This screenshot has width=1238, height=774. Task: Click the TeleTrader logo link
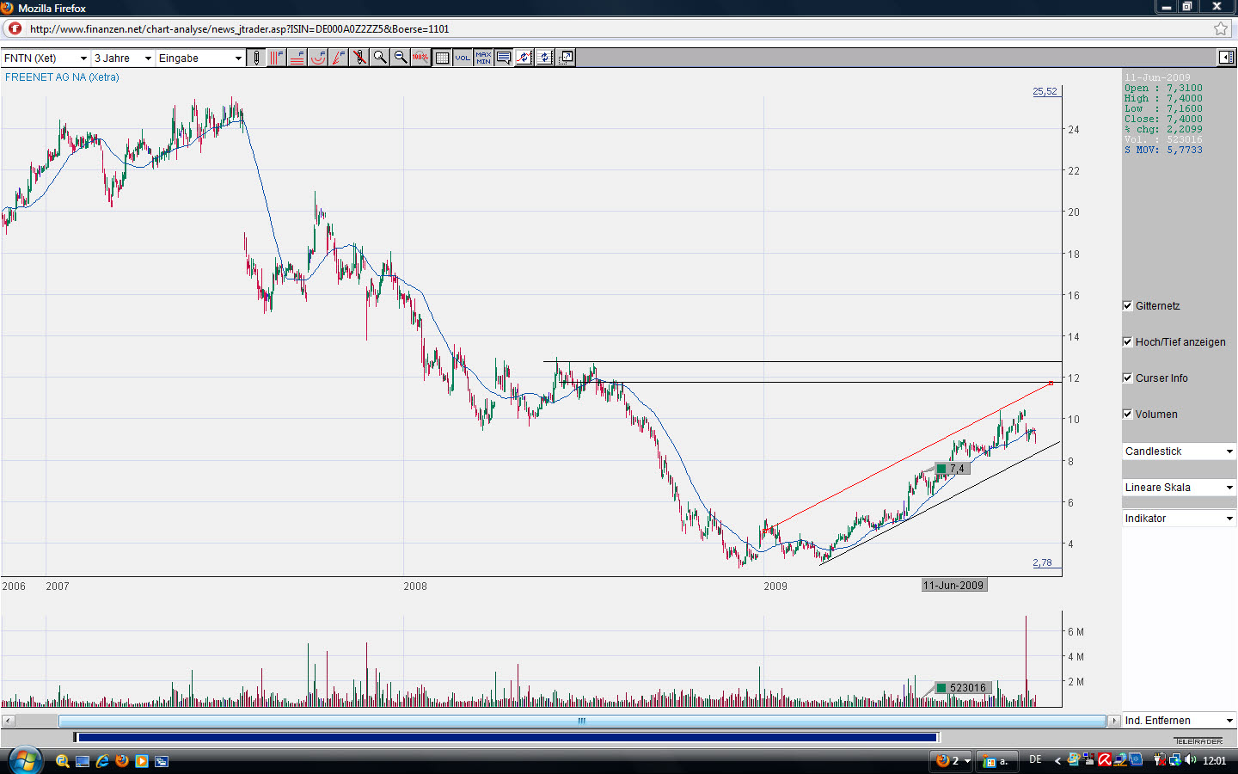1198,740
